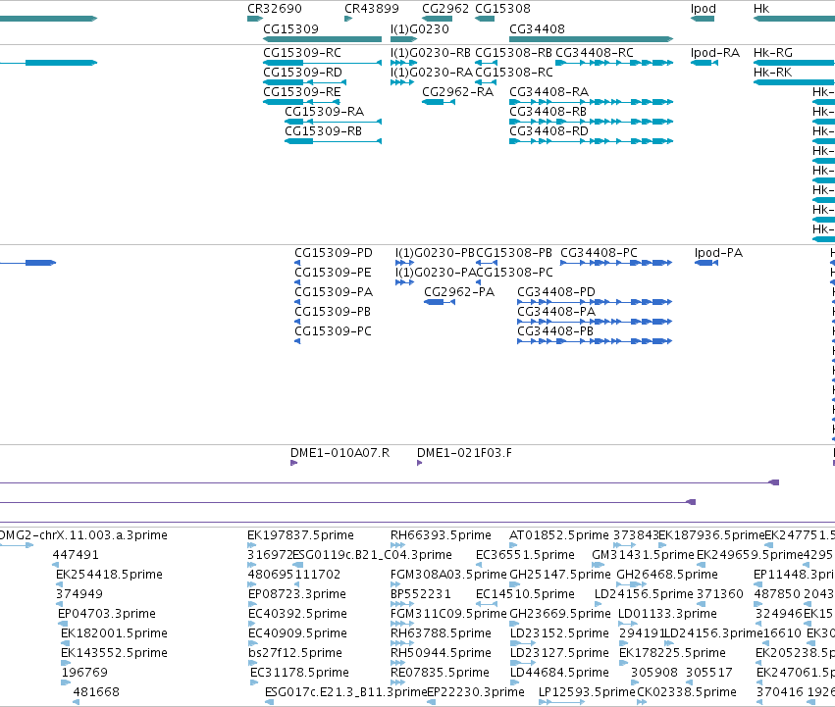Viewport: 835px width, 707px height.
Task: Open the CG15308-RB transcript label
Action: click(x=513, y=53)
